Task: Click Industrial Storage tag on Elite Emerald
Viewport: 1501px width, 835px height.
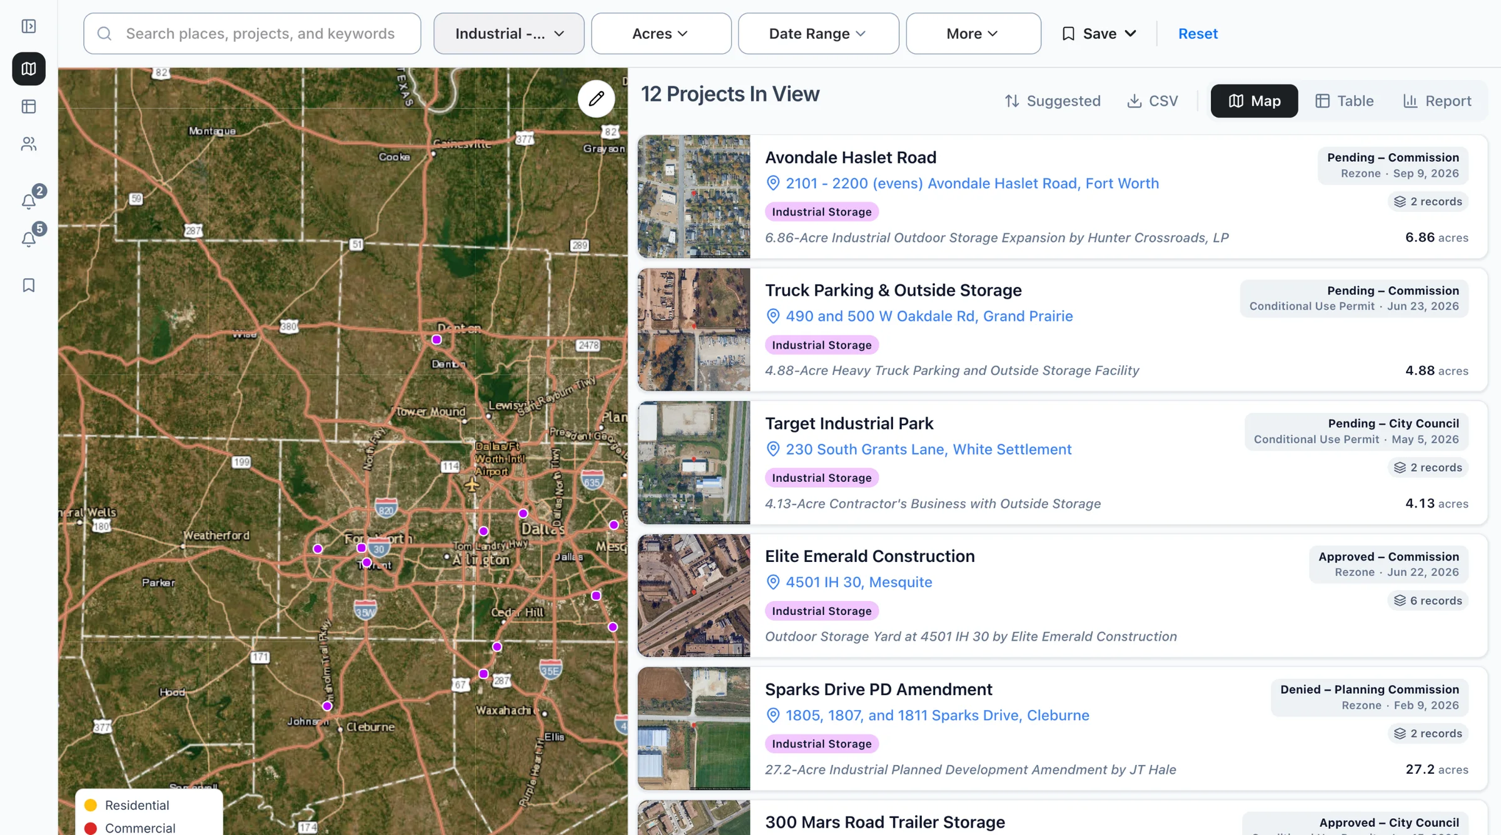Action: [x=821, y=611]
